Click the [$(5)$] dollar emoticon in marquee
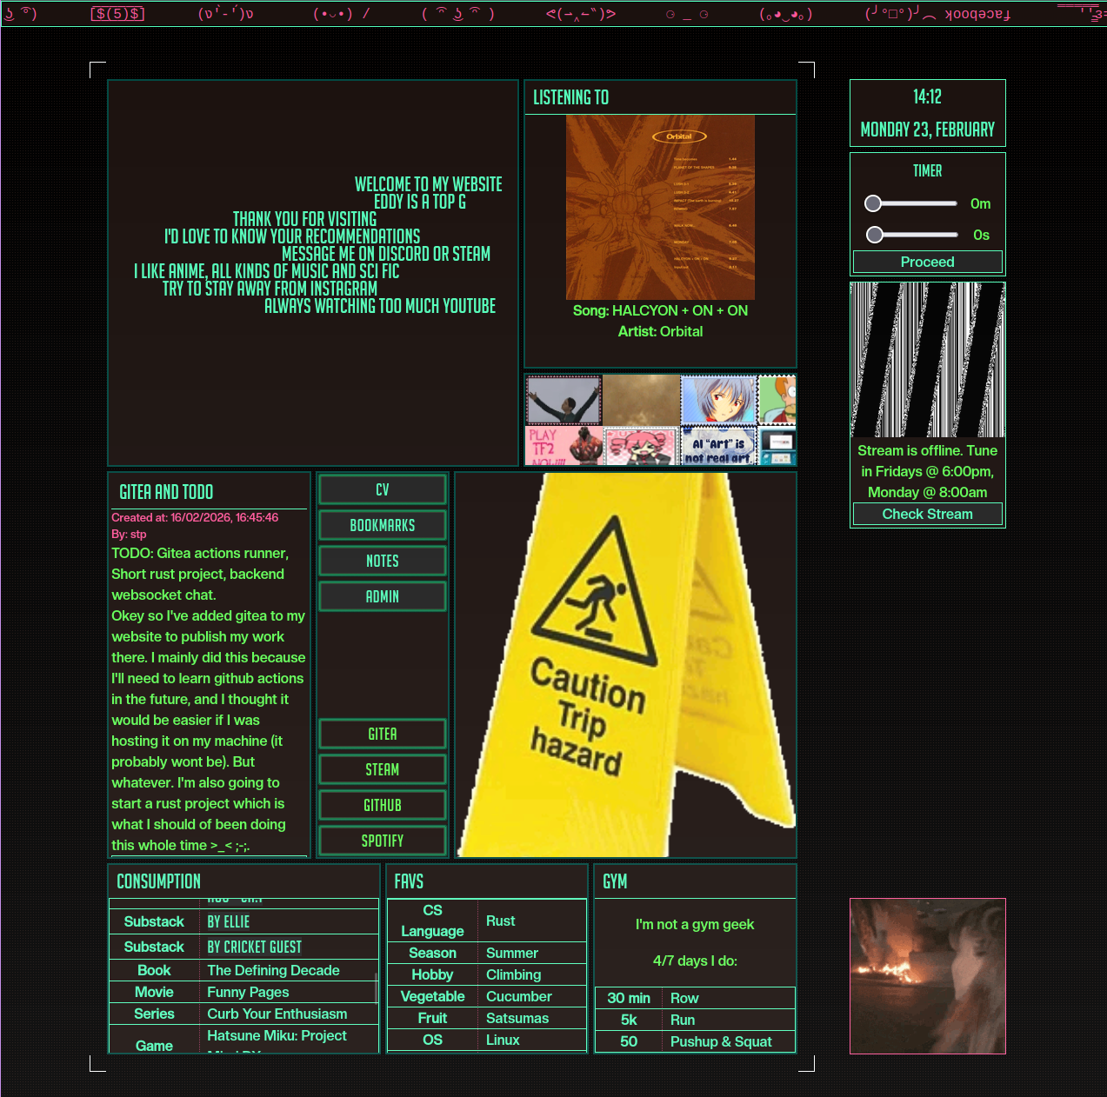1107x1097 pixels. point(117,14)
